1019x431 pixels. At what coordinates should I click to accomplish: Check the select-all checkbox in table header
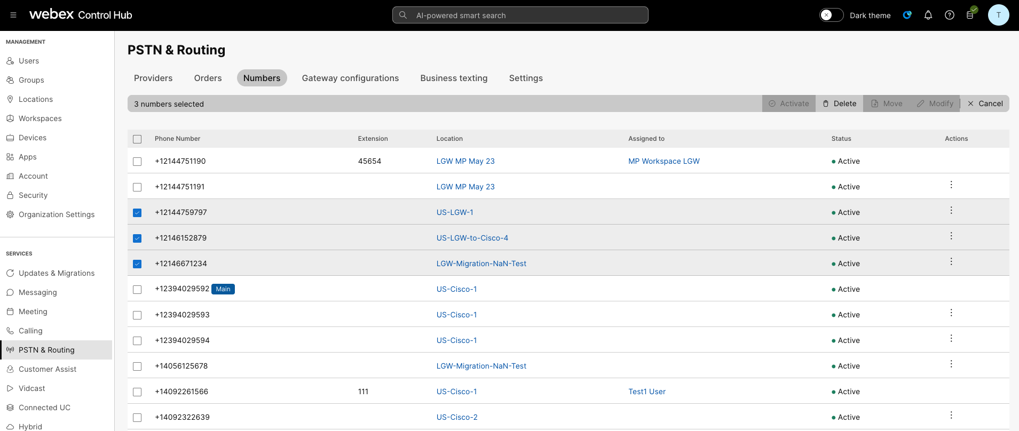137,139
